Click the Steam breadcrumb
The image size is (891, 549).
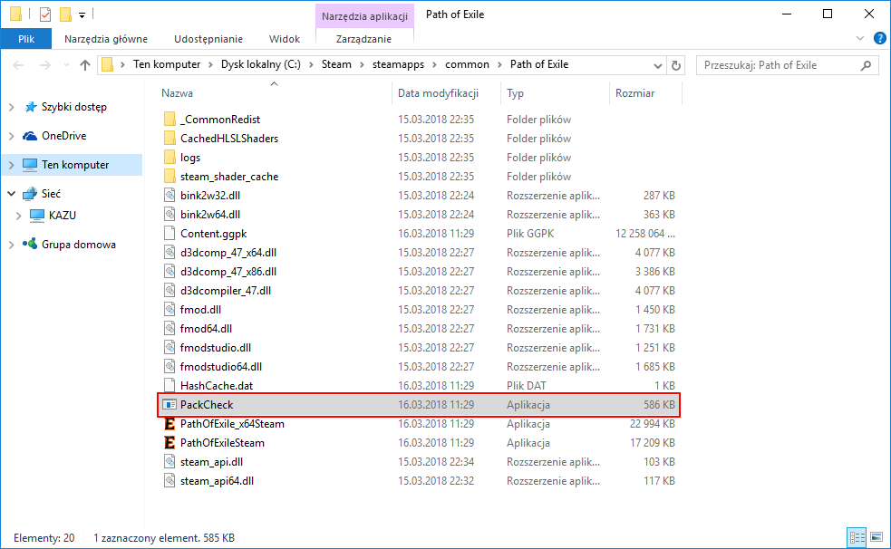[336, 64]
